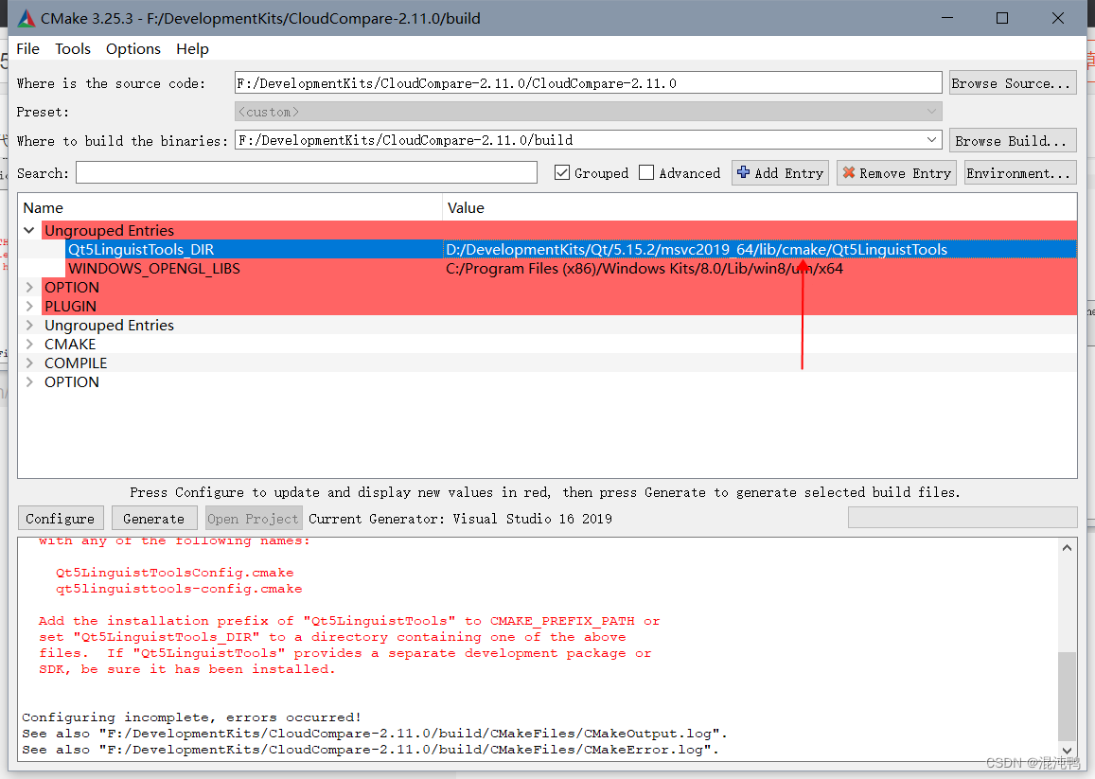
Task: Click the WINDOWS_OPENGL_LIBS value path
Action: pos(644,268)
